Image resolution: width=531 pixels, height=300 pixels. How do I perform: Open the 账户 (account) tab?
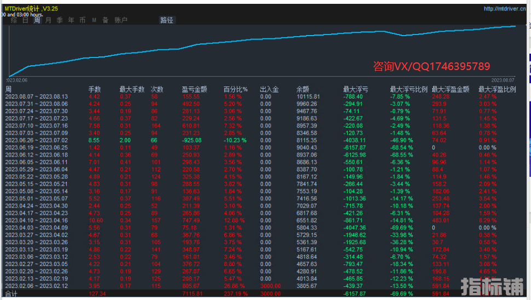tap(121, 20)
